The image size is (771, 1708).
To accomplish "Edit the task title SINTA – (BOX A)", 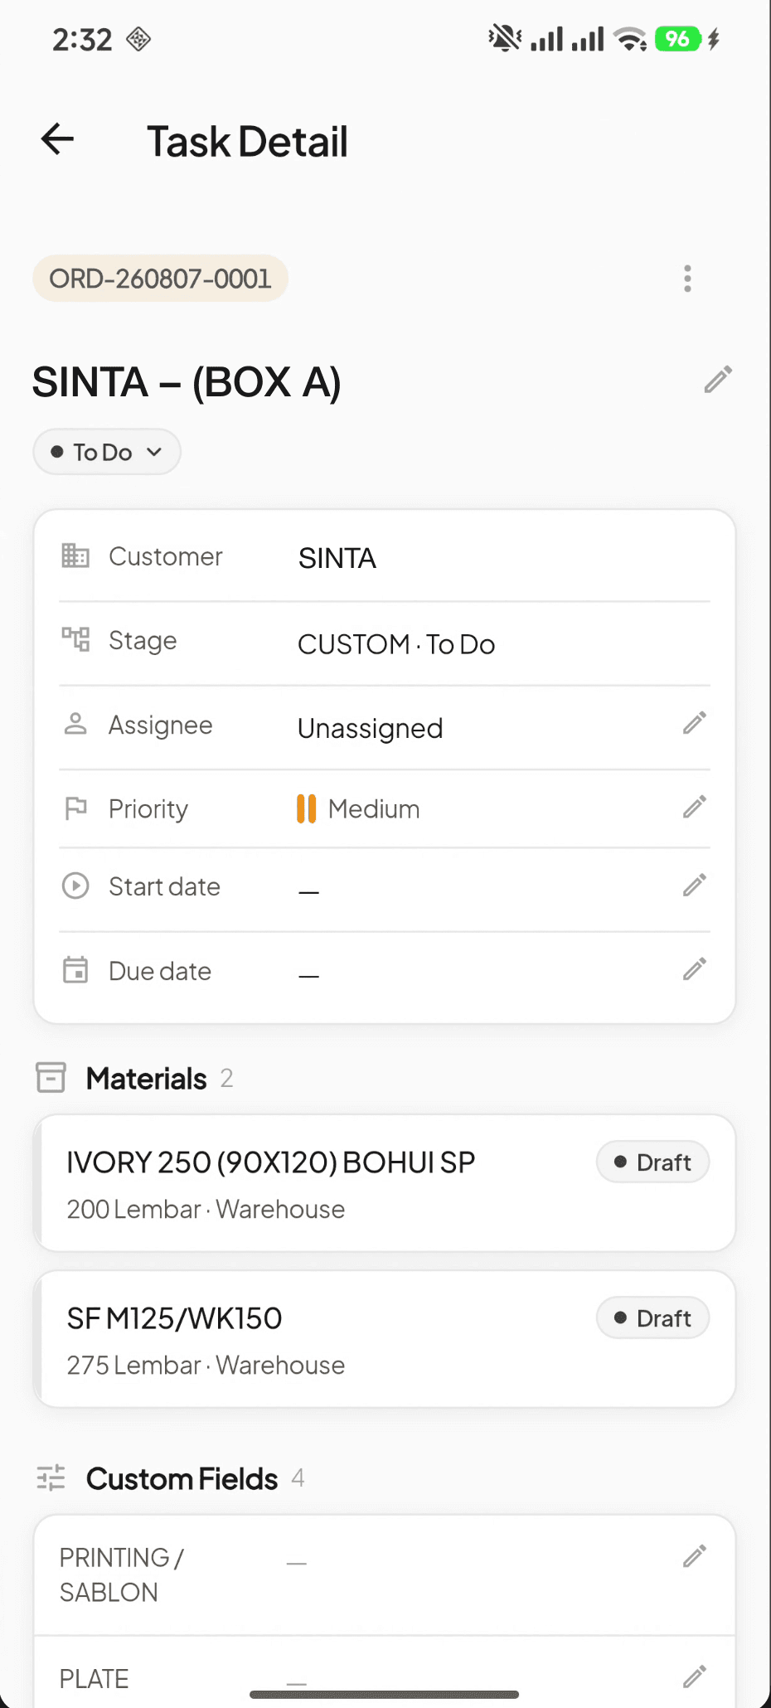I will coord(718,380).
